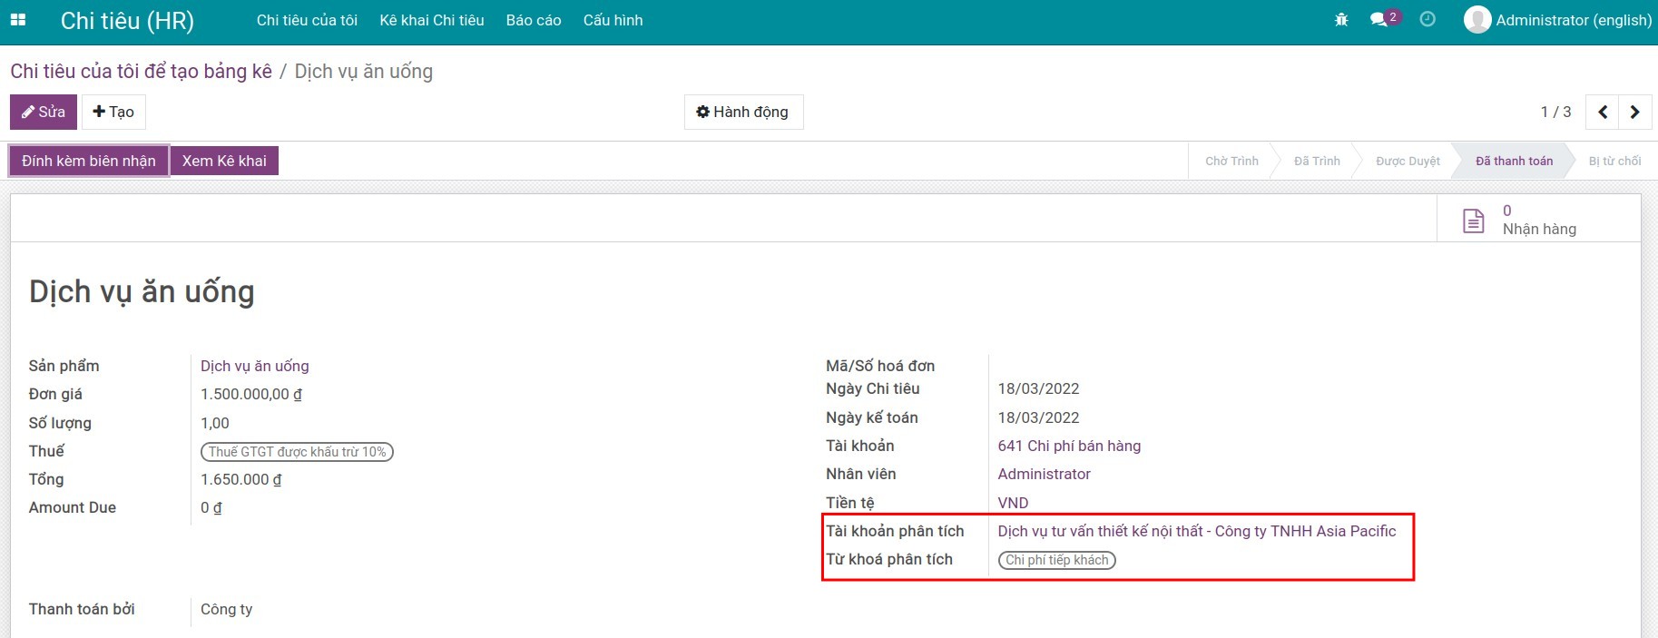Go to next record arrow
1658x638 pixels.
click(1635, 113)
